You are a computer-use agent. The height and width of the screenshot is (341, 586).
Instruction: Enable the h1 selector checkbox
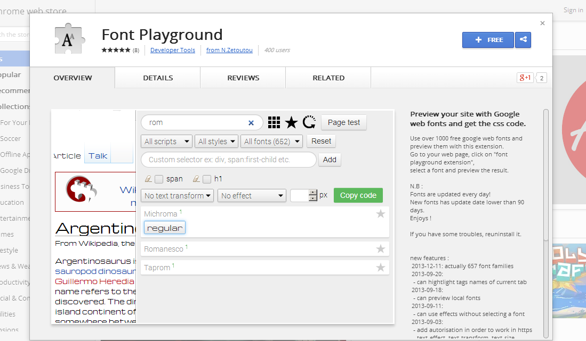(207, 179)
